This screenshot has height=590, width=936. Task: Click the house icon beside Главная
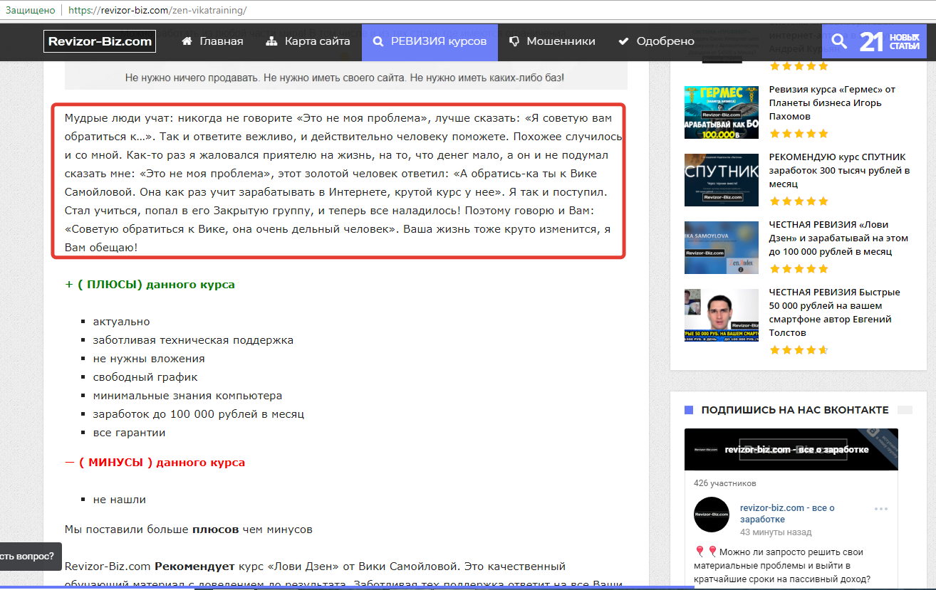[x=187, y=41]
